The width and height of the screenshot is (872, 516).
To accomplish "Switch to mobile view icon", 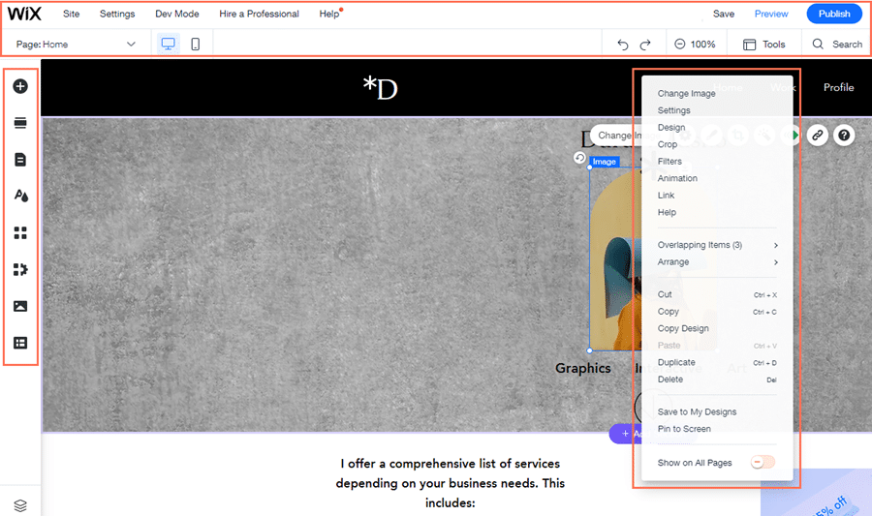I will click(x=195, y=45).
